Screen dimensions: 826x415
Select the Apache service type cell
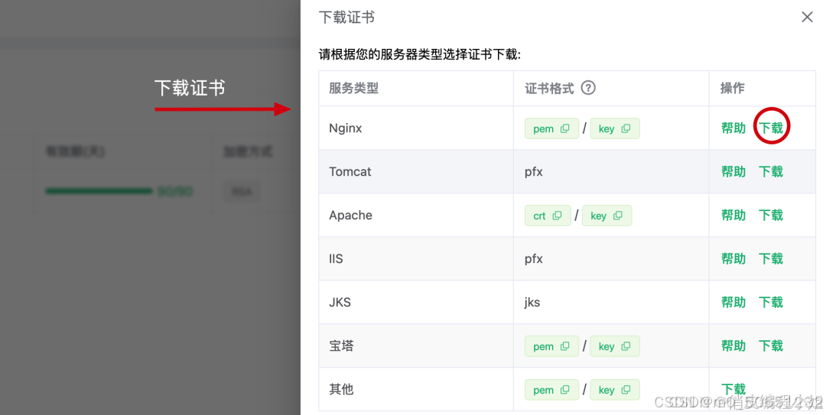(416, 216)
